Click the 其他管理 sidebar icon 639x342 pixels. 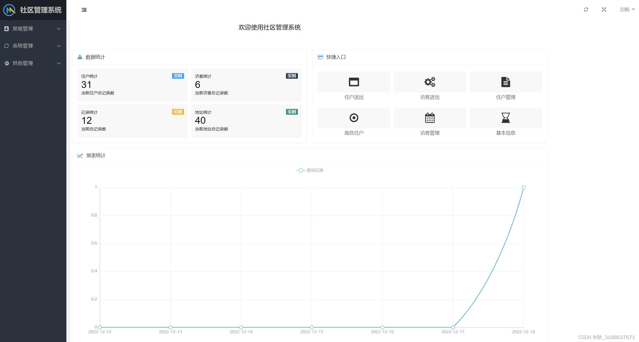click(7, 63)
